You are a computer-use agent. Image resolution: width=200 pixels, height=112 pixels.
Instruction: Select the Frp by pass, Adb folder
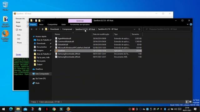[43, 57]
